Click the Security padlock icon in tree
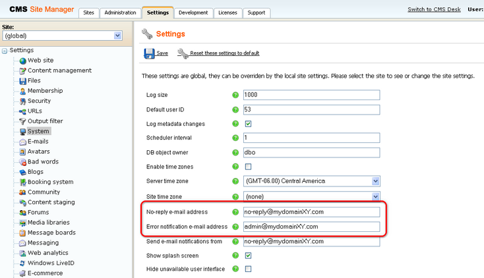The image size is (484, 278). click(x=22, y=101)
